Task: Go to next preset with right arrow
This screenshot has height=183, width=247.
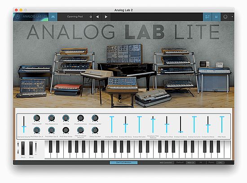Action: tap(106, 17)
